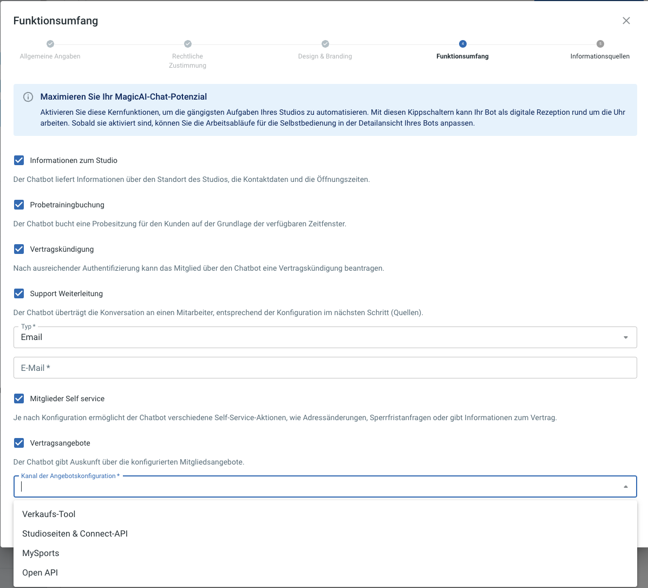The width and height of the screenshot is (648, 588).
Task: Toggle Support Weiterleitung checkbox
Action: click(x=19, y=293)
